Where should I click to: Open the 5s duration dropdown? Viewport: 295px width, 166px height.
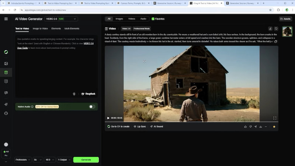38,160
